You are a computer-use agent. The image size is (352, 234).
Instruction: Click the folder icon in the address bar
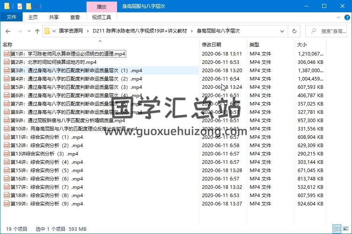[x=47, y=31]
